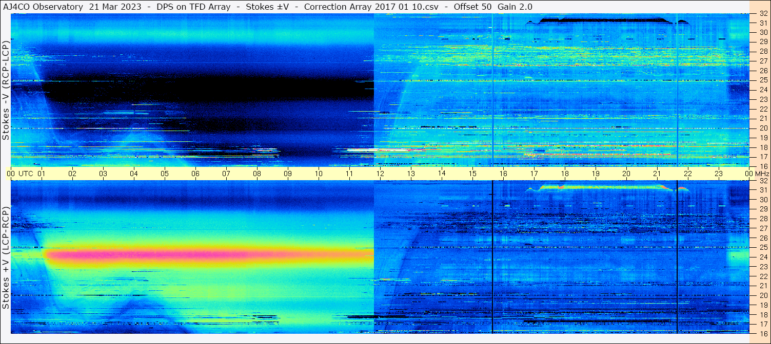Click the 04 hour label on the time axis
This screenshot has width=771, height=344.
coord(134,174)
